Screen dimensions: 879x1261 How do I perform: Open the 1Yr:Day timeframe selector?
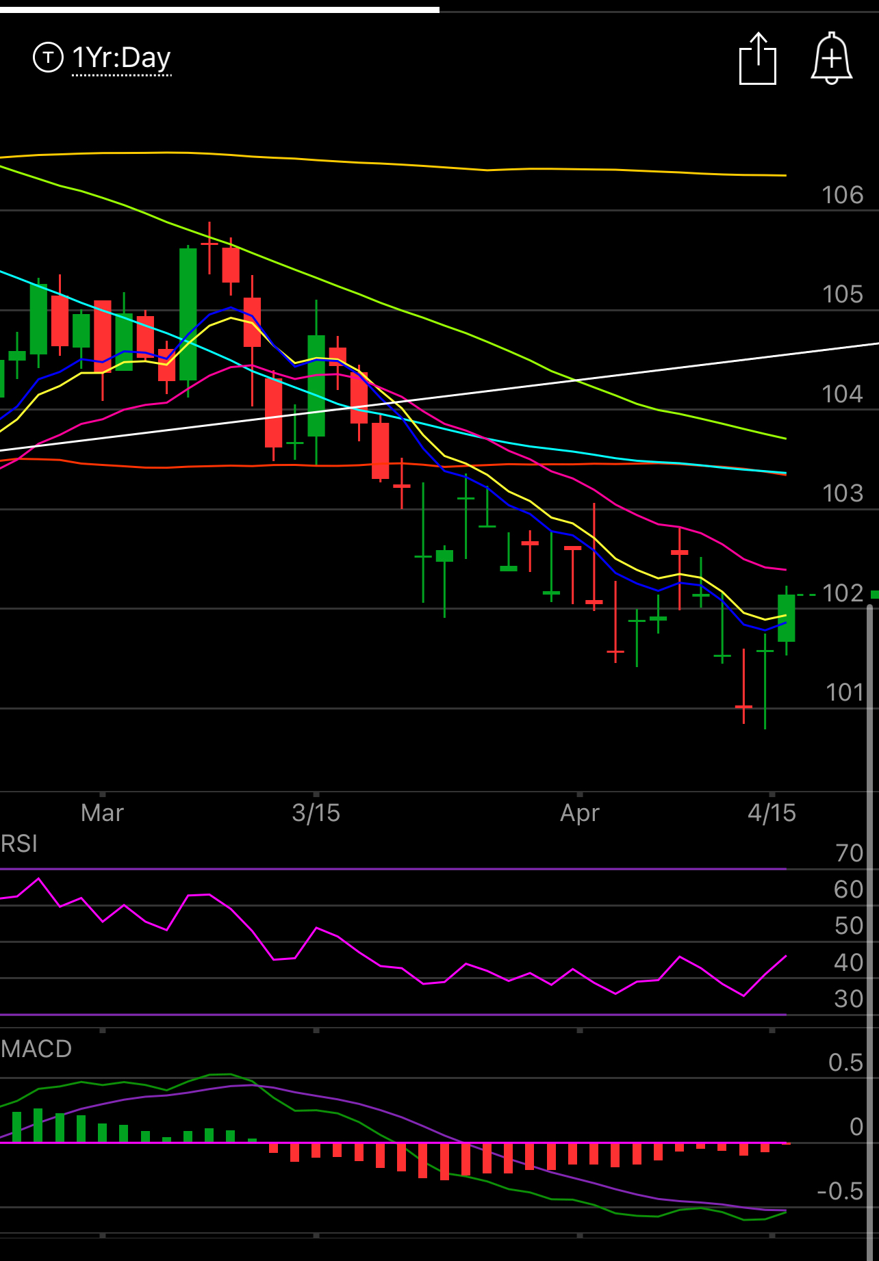click(121, 58)
